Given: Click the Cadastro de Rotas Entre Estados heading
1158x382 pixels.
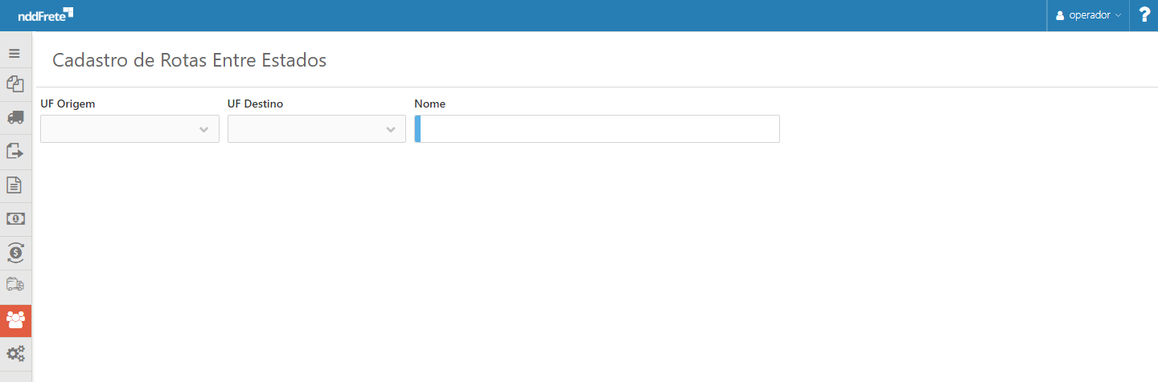Looking at the screenshot, I should [189, 60].
